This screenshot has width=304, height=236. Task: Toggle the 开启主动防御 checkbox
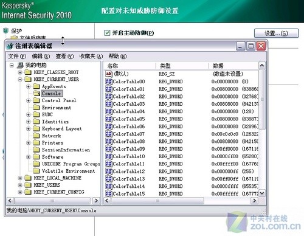point(107,33)
